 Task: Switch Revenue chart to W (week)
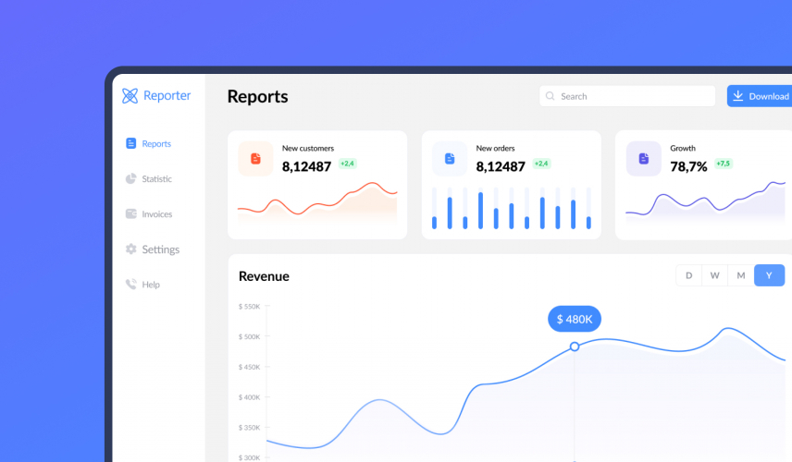pyautogui.click(x=714, y=275)
